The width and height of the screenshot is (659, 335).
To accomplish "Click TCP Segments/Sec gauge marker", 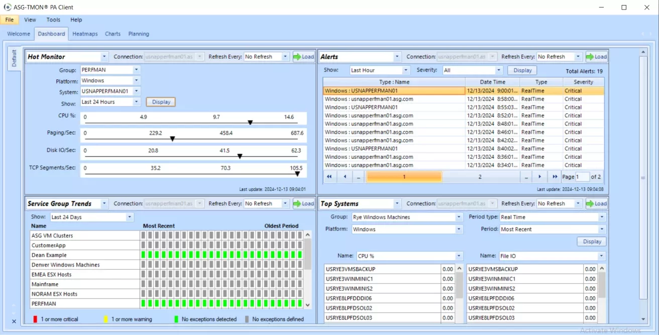I will tap(297, 174).
